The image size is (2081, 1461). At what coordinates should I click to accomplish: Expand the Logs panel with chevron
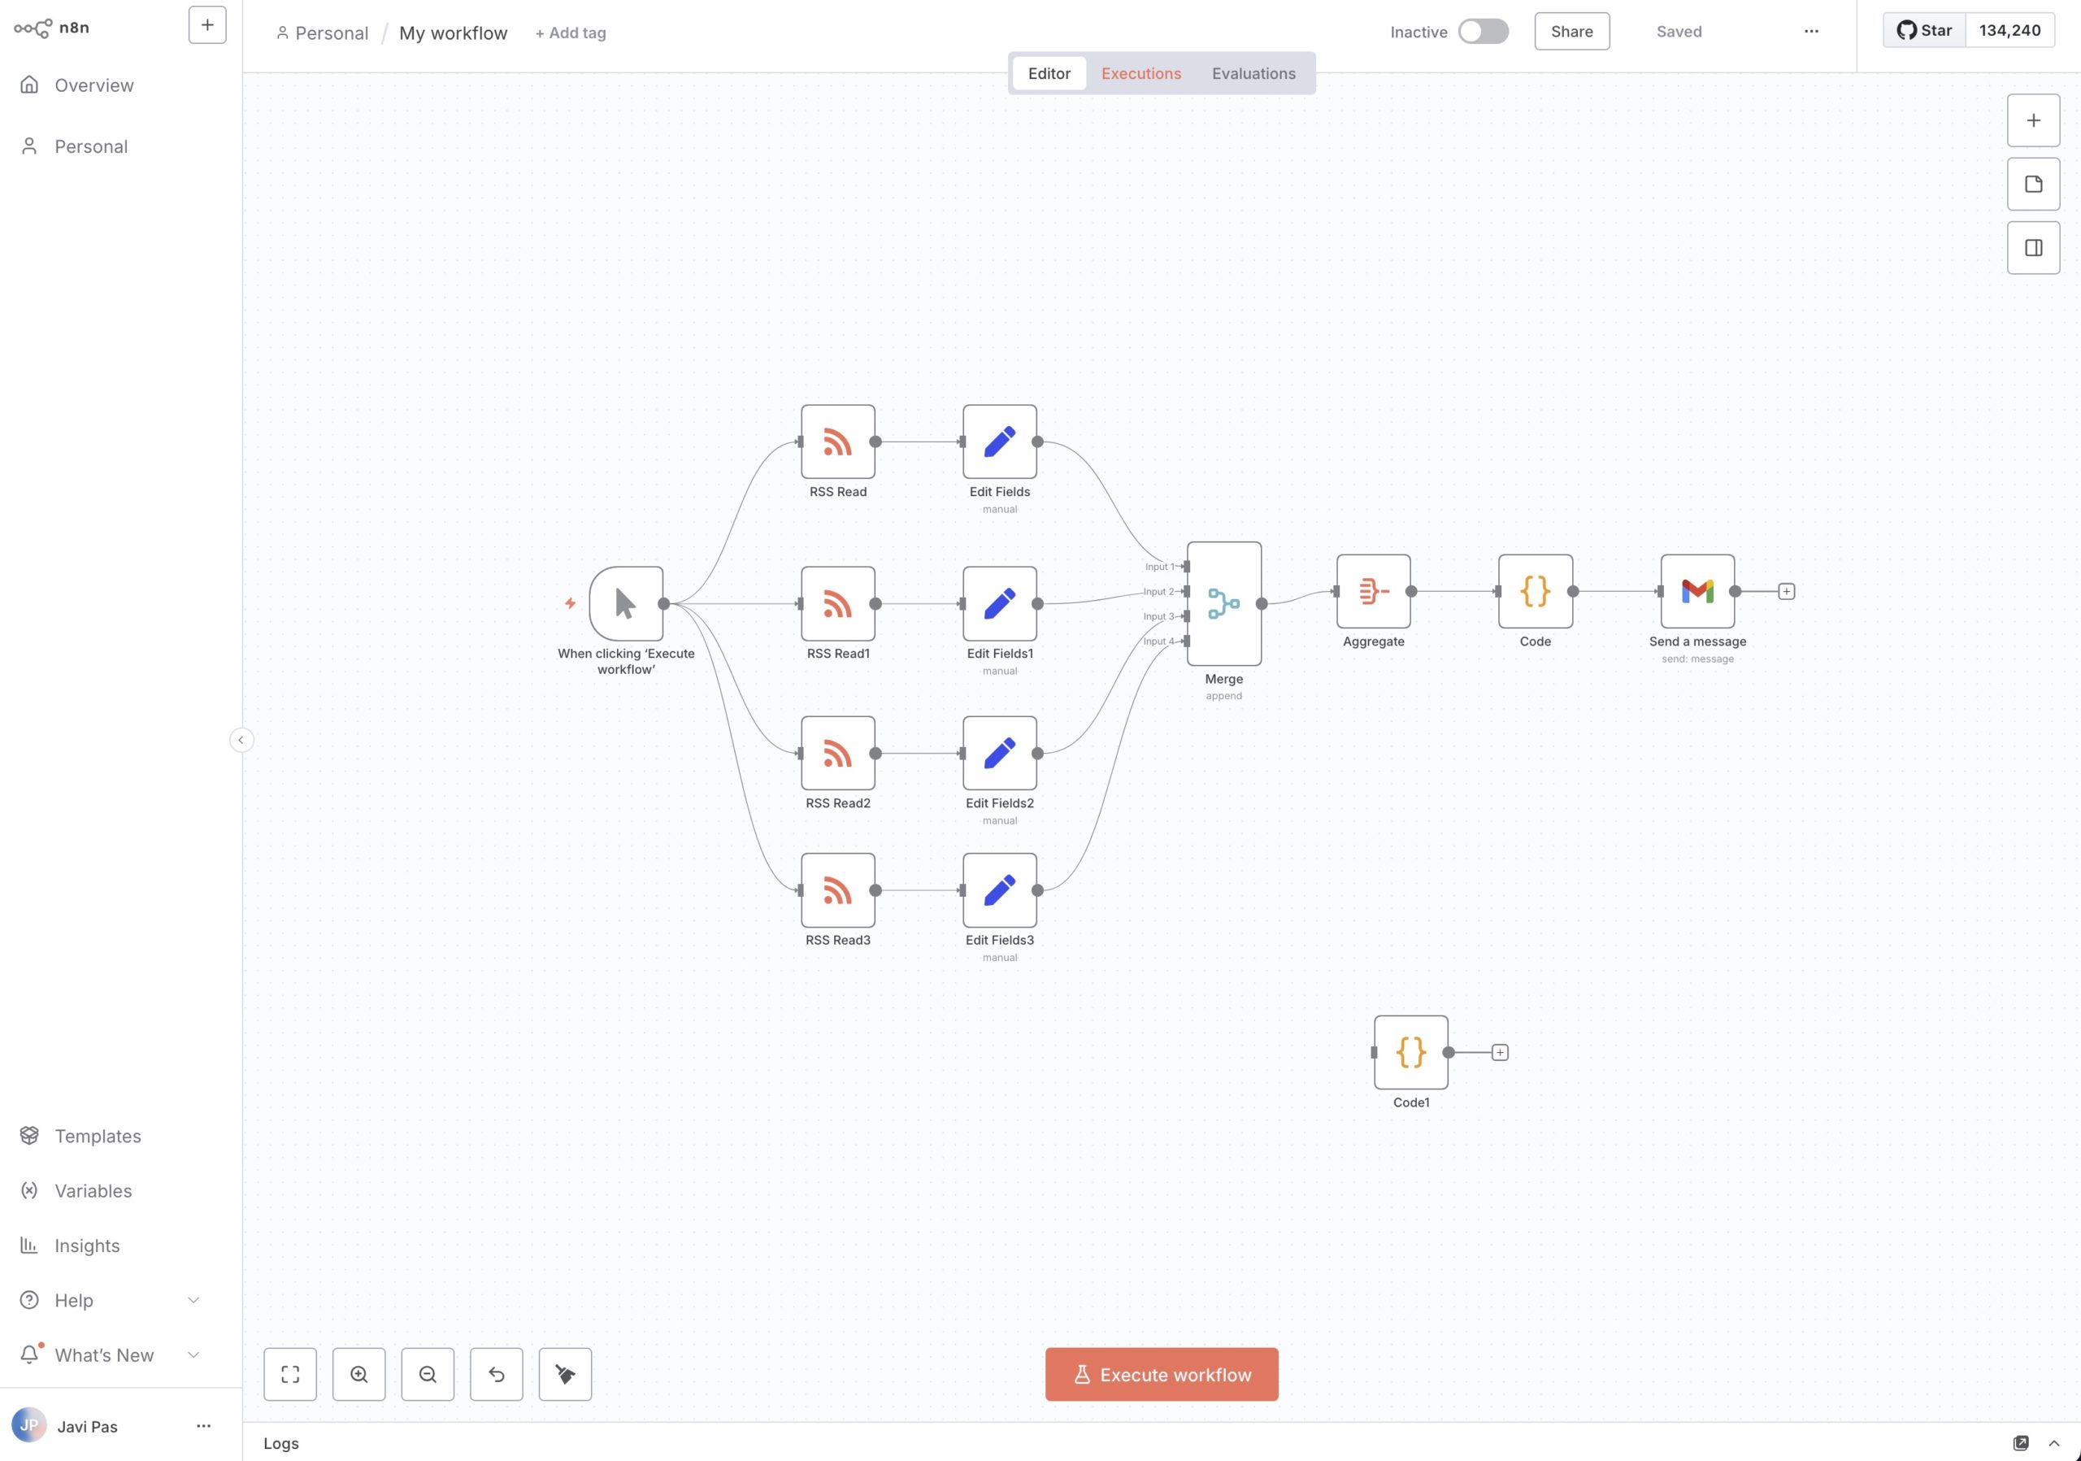point(2054,1443)
